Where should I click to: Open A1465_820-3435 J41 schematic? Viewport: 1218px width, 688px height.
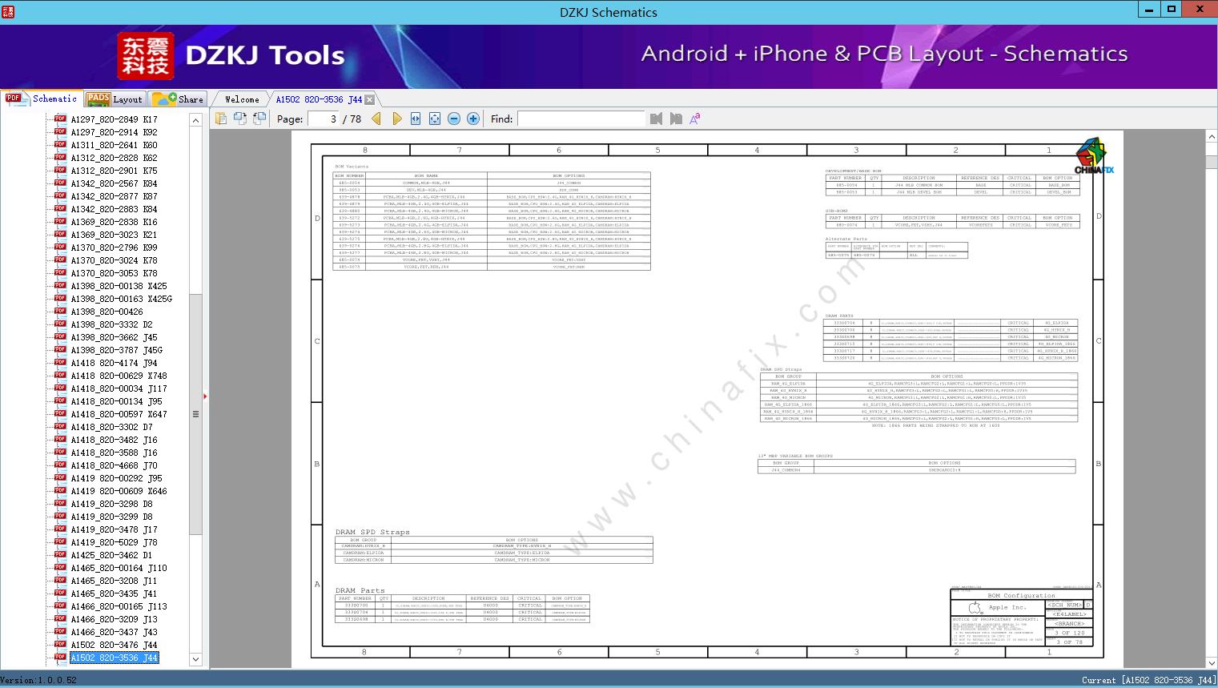[x=114, y=593]
